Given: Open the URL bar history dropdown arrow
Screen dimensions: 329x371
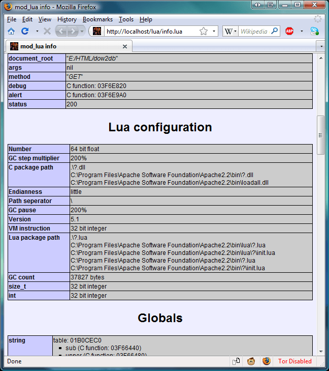Looking at the screenshot, I should (214, 31).
